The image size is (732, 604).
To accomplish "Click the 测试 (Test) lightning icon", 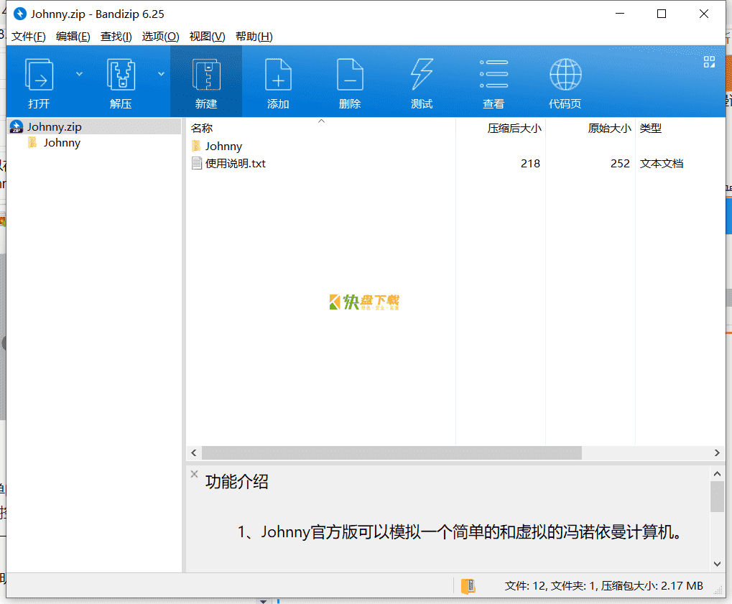I will pos(422,74).
